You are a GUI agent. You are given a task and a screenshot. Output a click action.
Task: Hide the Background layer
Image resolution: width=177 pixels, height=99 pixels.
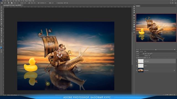pos(137,70)
